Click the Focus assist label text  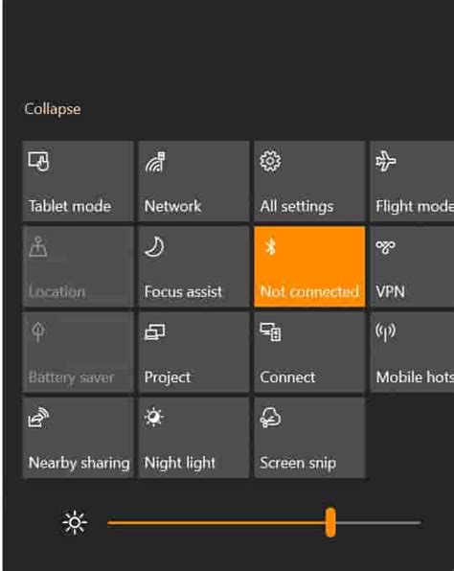tap(183, 291)
